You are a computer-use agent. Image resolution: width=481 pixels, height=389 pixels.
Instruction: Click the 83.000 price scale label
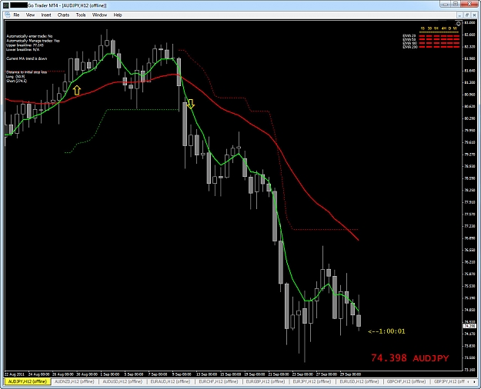[x=469, y=23]
